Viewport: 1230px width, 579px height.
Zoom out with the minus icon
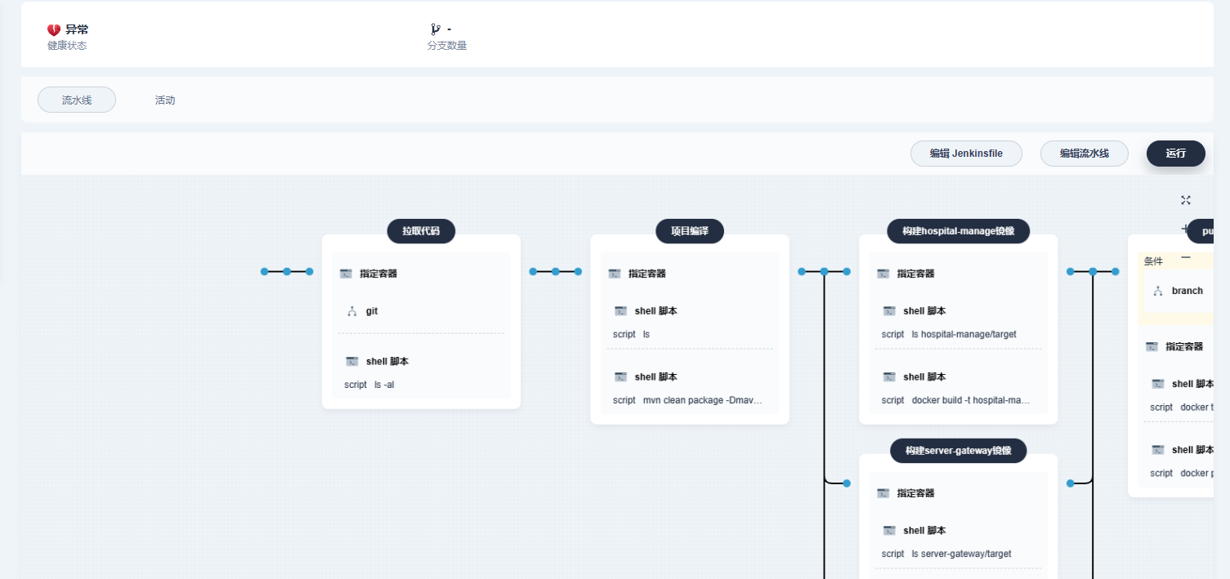click(x=1186, y=258)
